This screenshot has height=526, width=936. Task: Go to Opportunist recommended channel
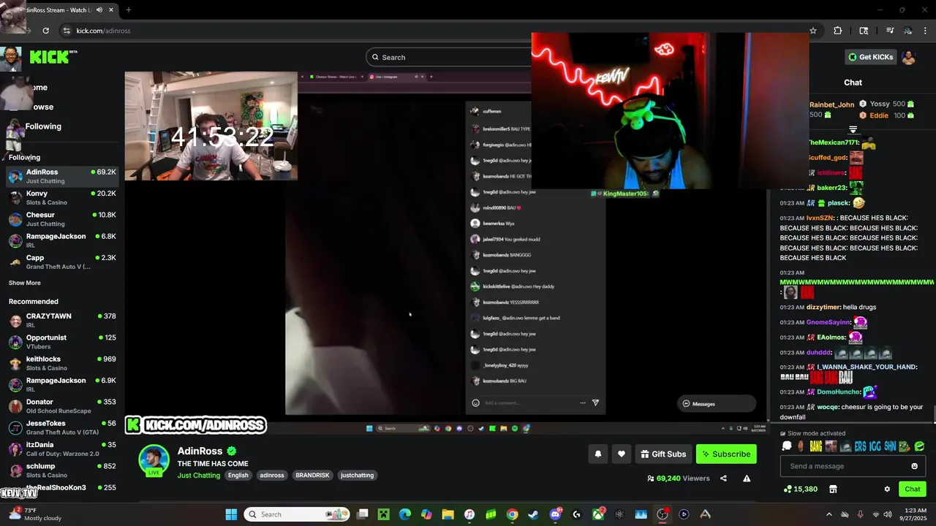[61, 341]
